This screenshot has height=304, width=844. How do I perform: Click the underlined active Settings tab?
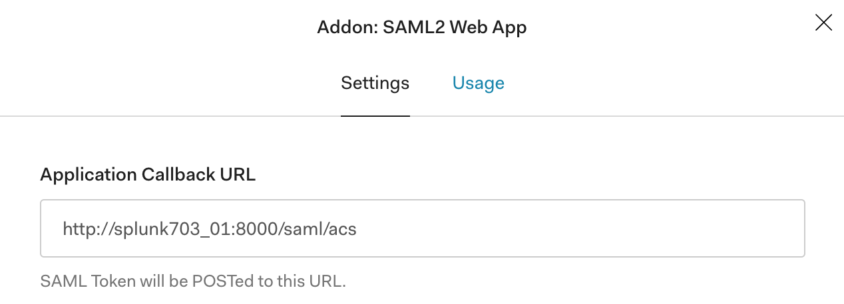pos(375,84)
